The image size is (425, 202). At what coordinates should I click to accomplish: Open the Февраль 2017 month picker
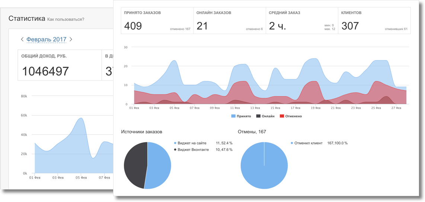pyautogui.click(x=47, y=39)
